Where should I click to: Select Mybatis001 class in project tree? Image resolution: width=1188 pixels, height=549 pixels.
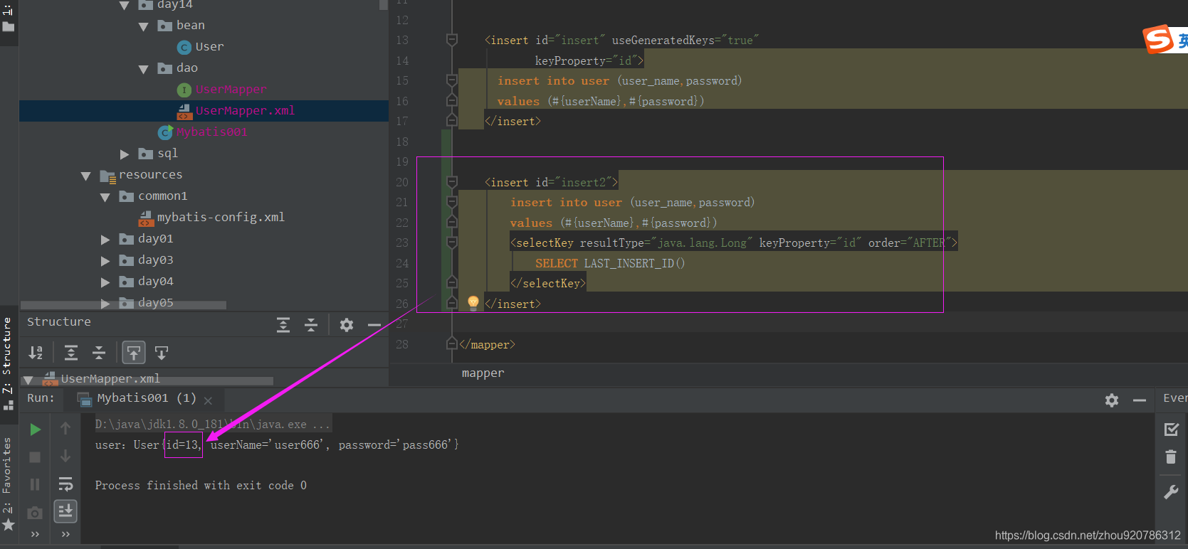pos(211,132)
